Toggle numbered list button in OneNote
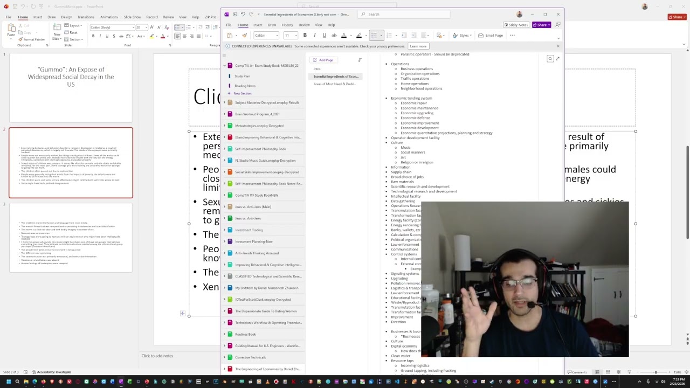Screen dimensions: 690x388 389,36
